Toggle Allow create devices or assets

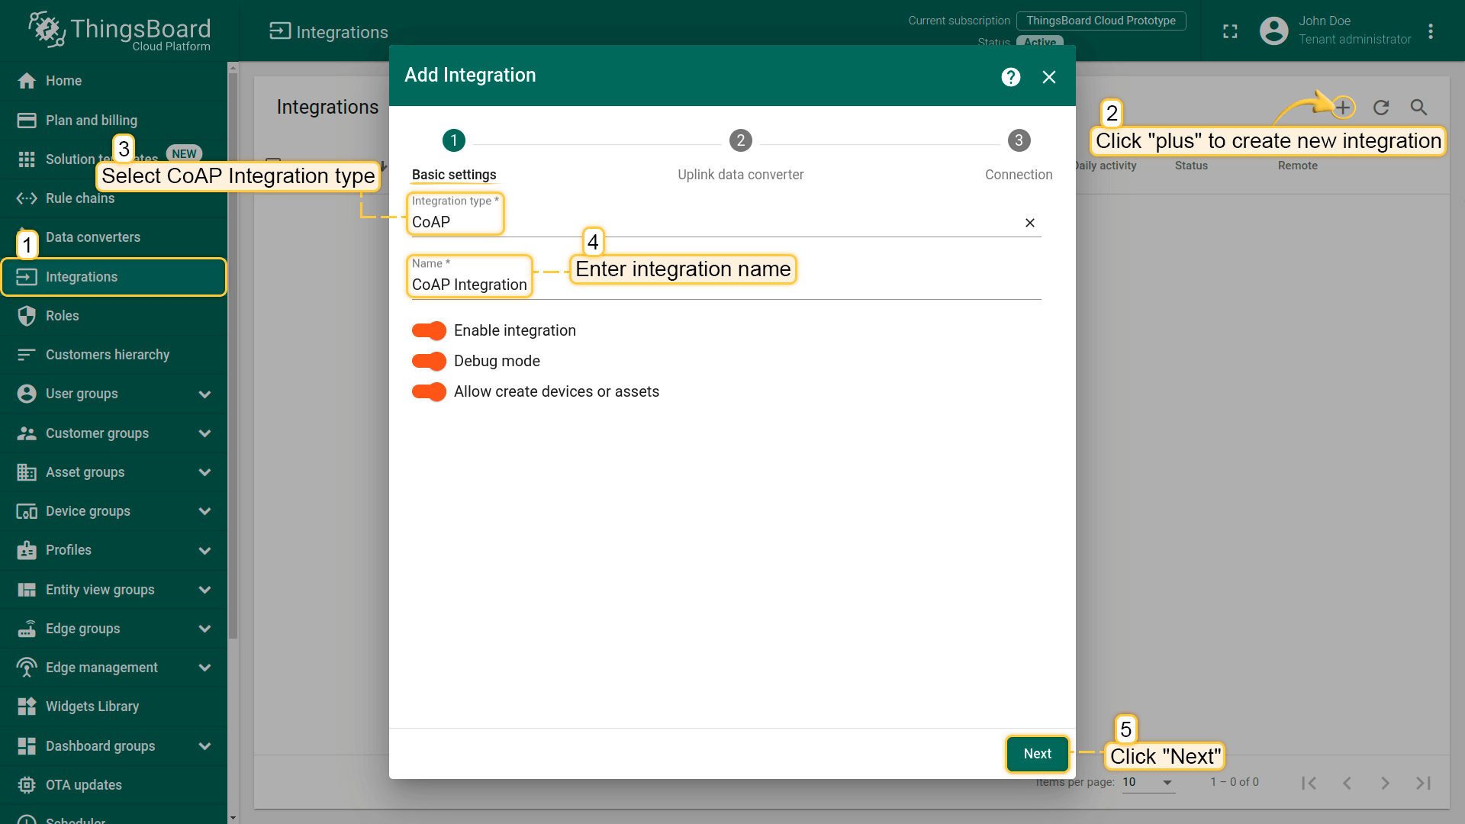pos(429,391)
